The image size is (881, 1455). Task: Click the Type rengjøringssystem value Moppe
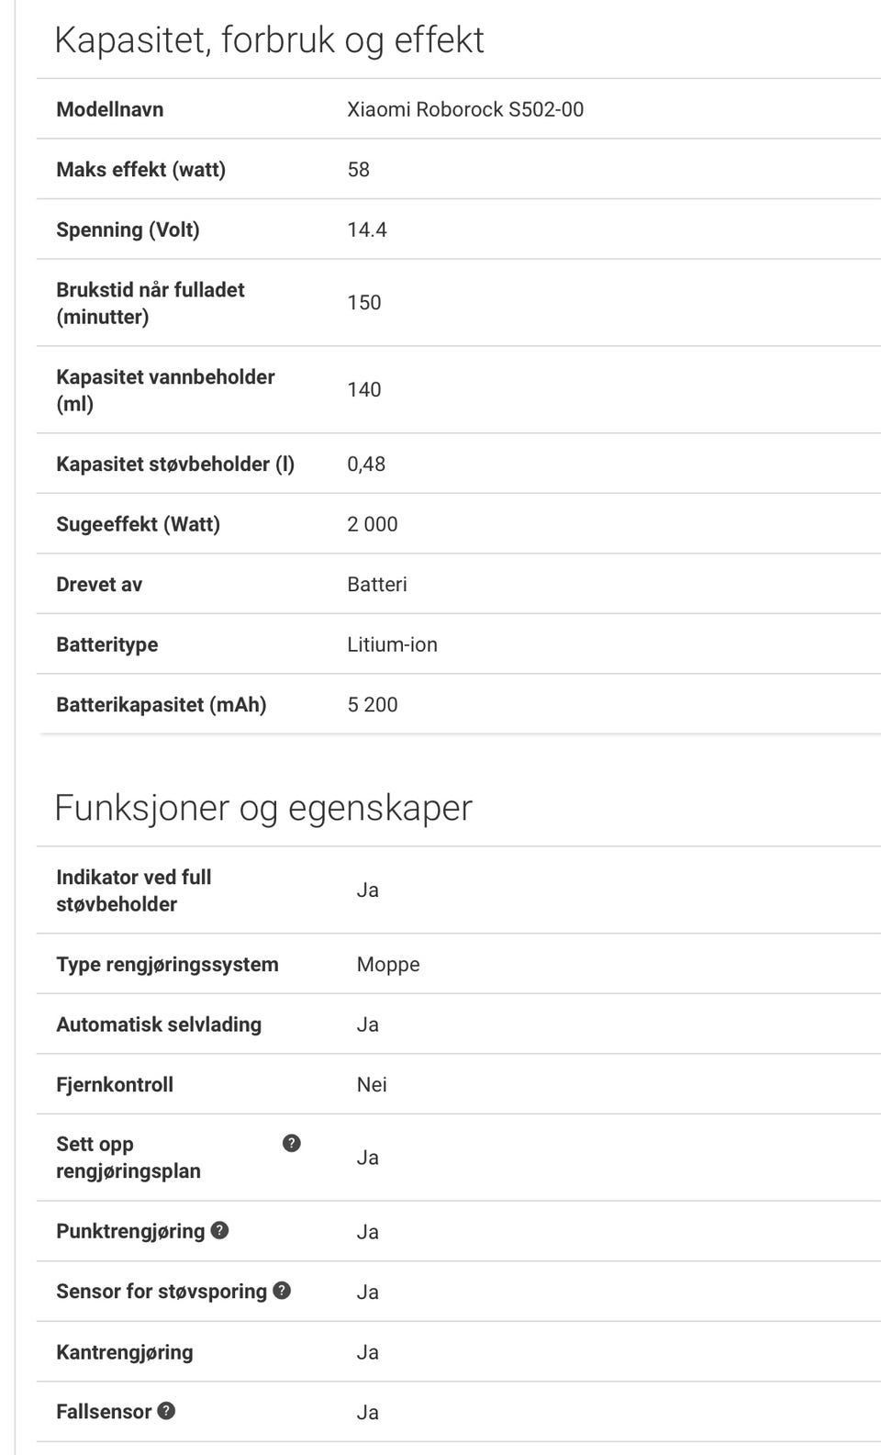pyautogui.click(x=388, y=964)
